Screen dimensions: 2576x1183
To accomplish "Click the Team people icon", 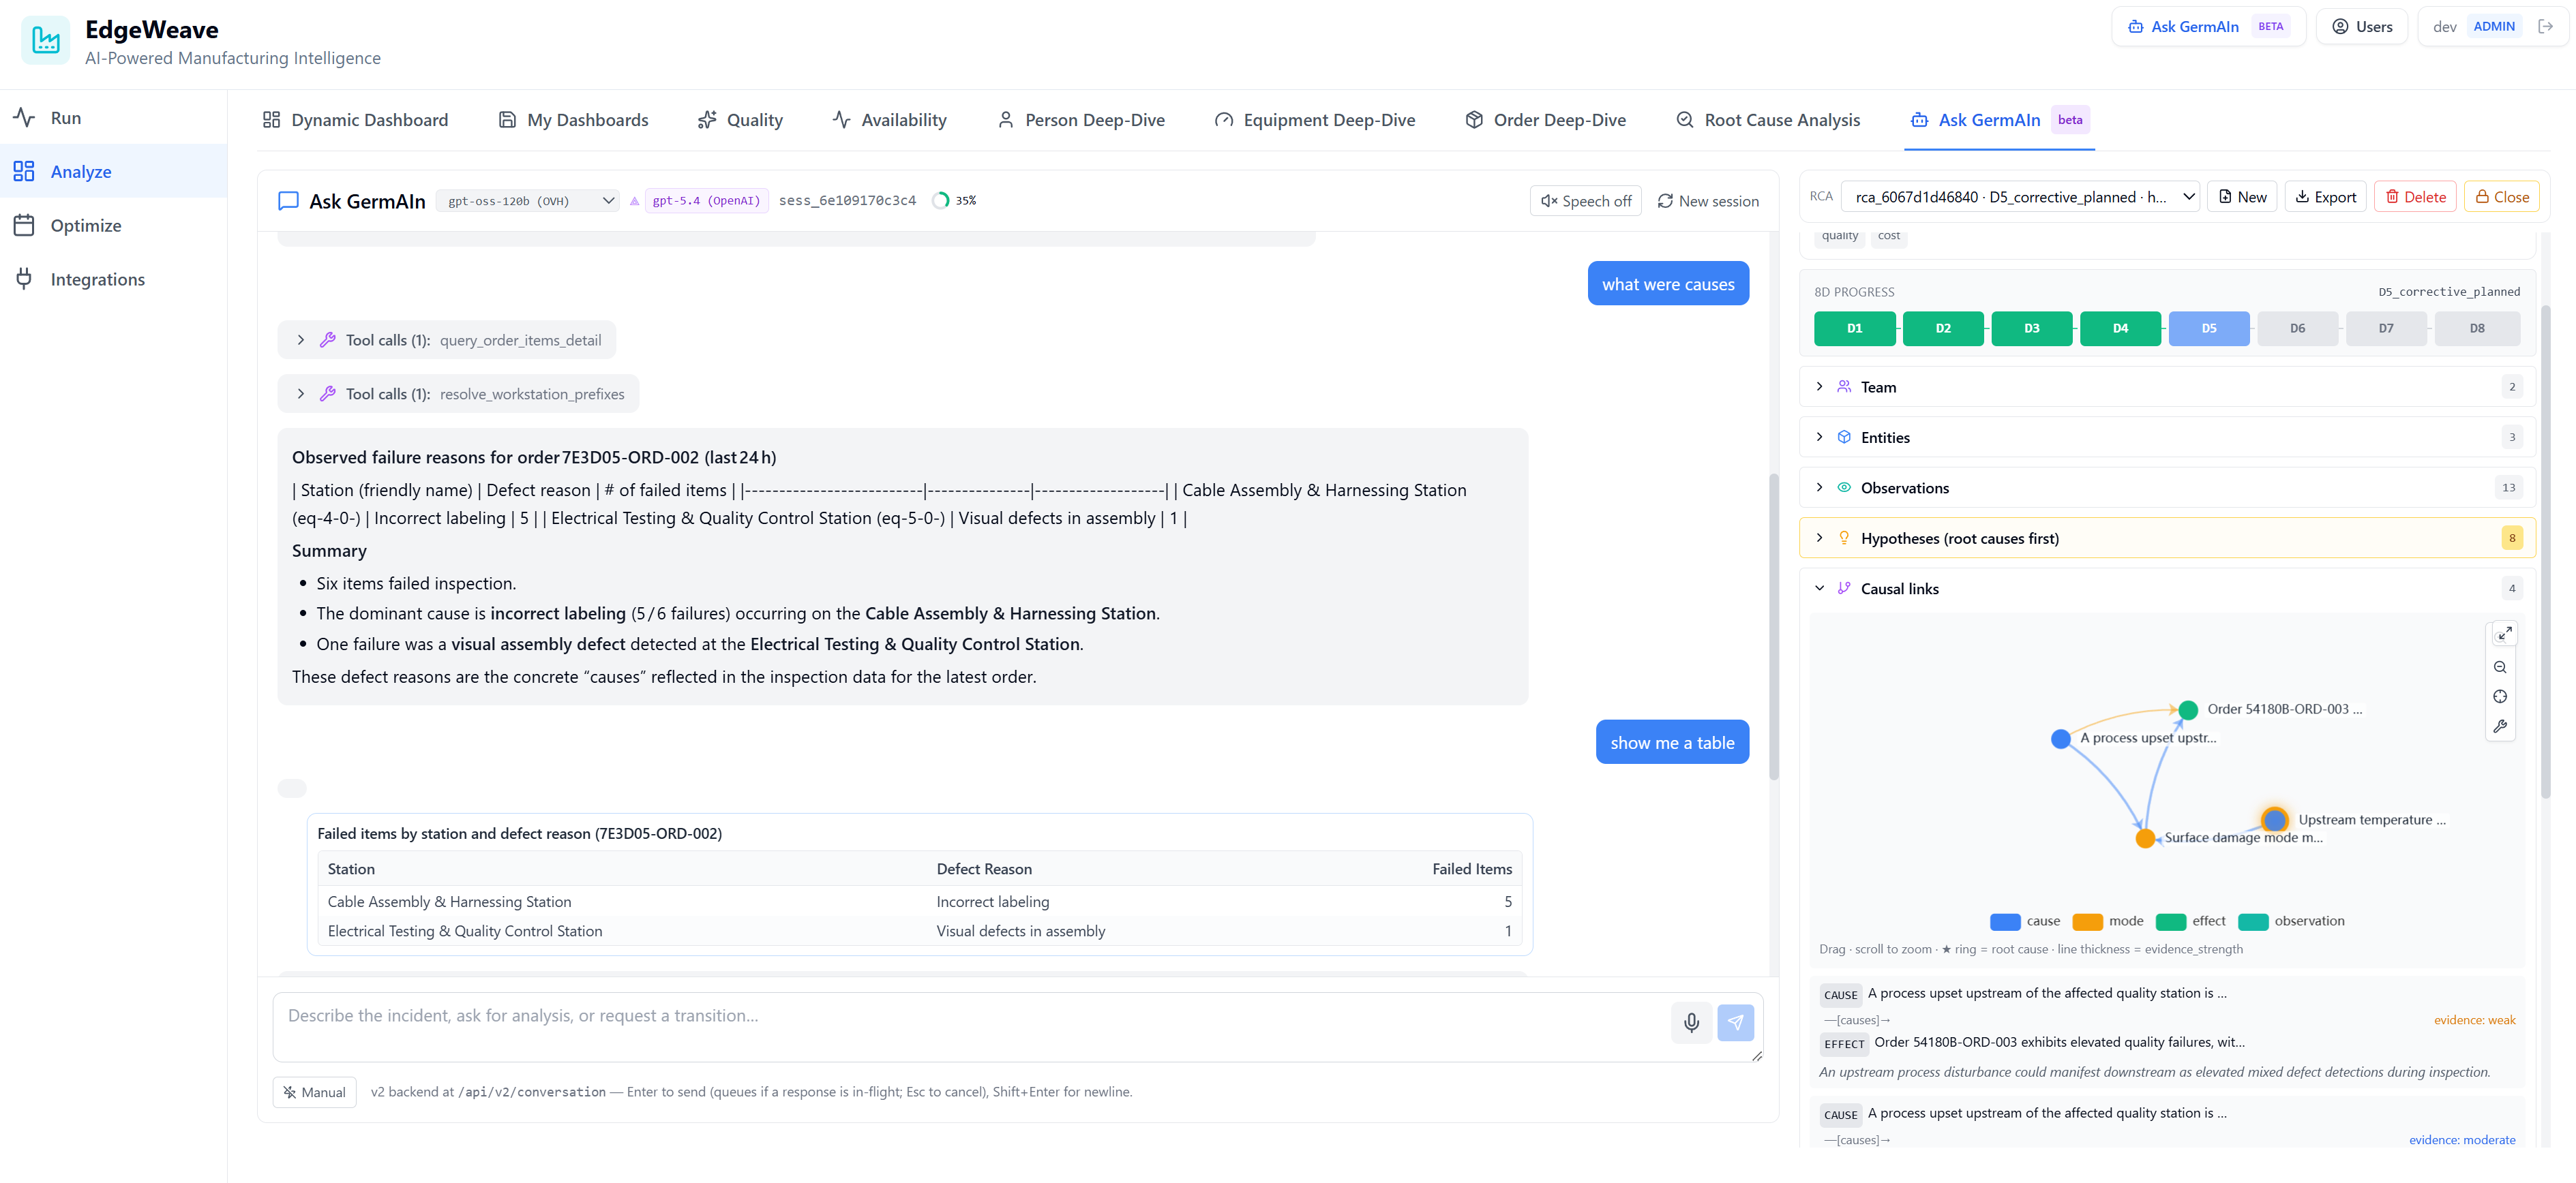I will (1844, 386).
